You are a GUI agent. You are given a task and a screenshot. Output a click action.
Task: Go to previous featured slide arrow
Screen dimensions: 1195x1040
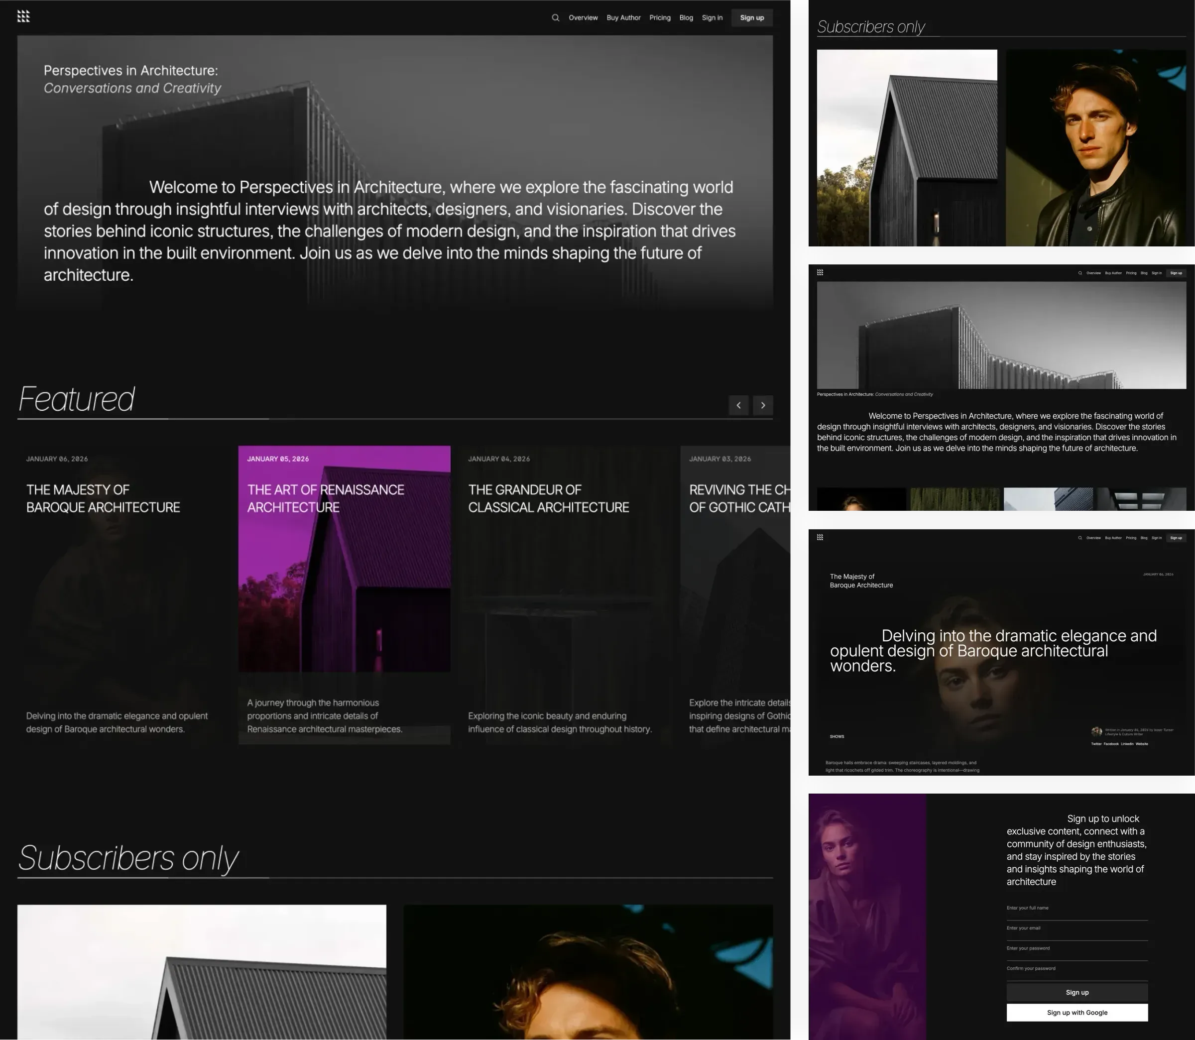click(738, 405)
